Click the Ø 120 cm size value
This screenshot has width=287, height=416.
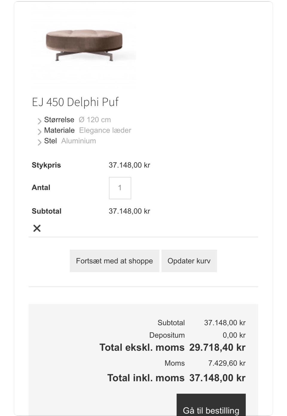pyautogui.click(x=95, y=120)
